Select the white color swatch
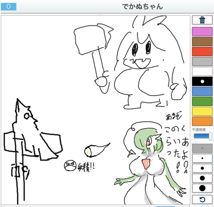The height and width of the screenshot is (207, 214). (x=202, y=71)
